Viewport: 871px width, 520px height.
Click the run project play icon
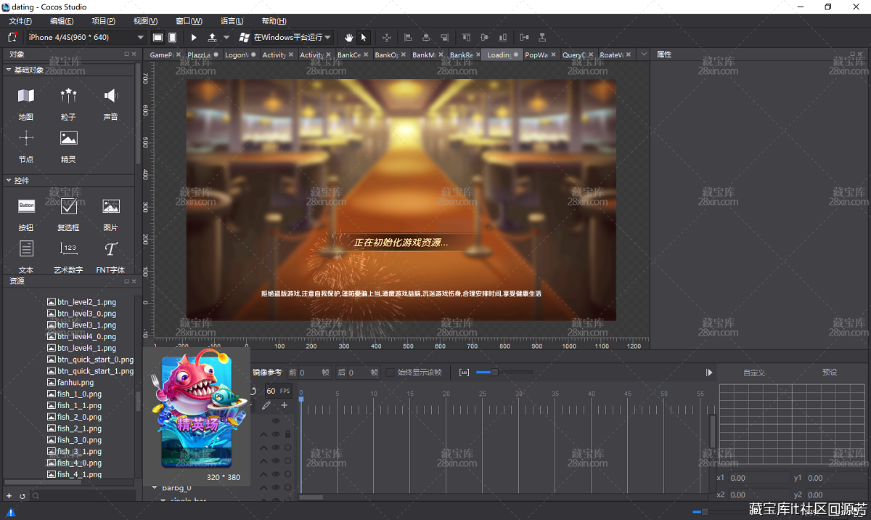pos(194,37)
